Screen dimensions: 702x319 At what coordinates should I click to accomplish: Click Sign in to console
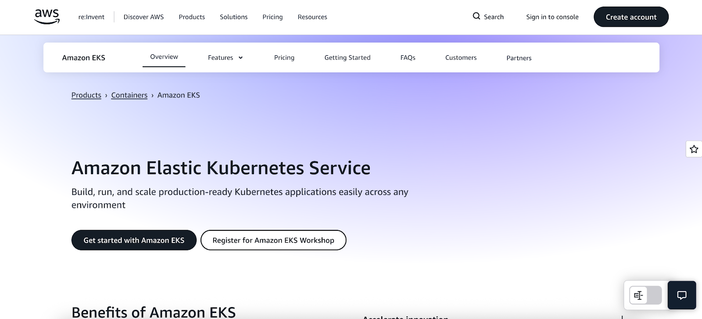(552, 17)
